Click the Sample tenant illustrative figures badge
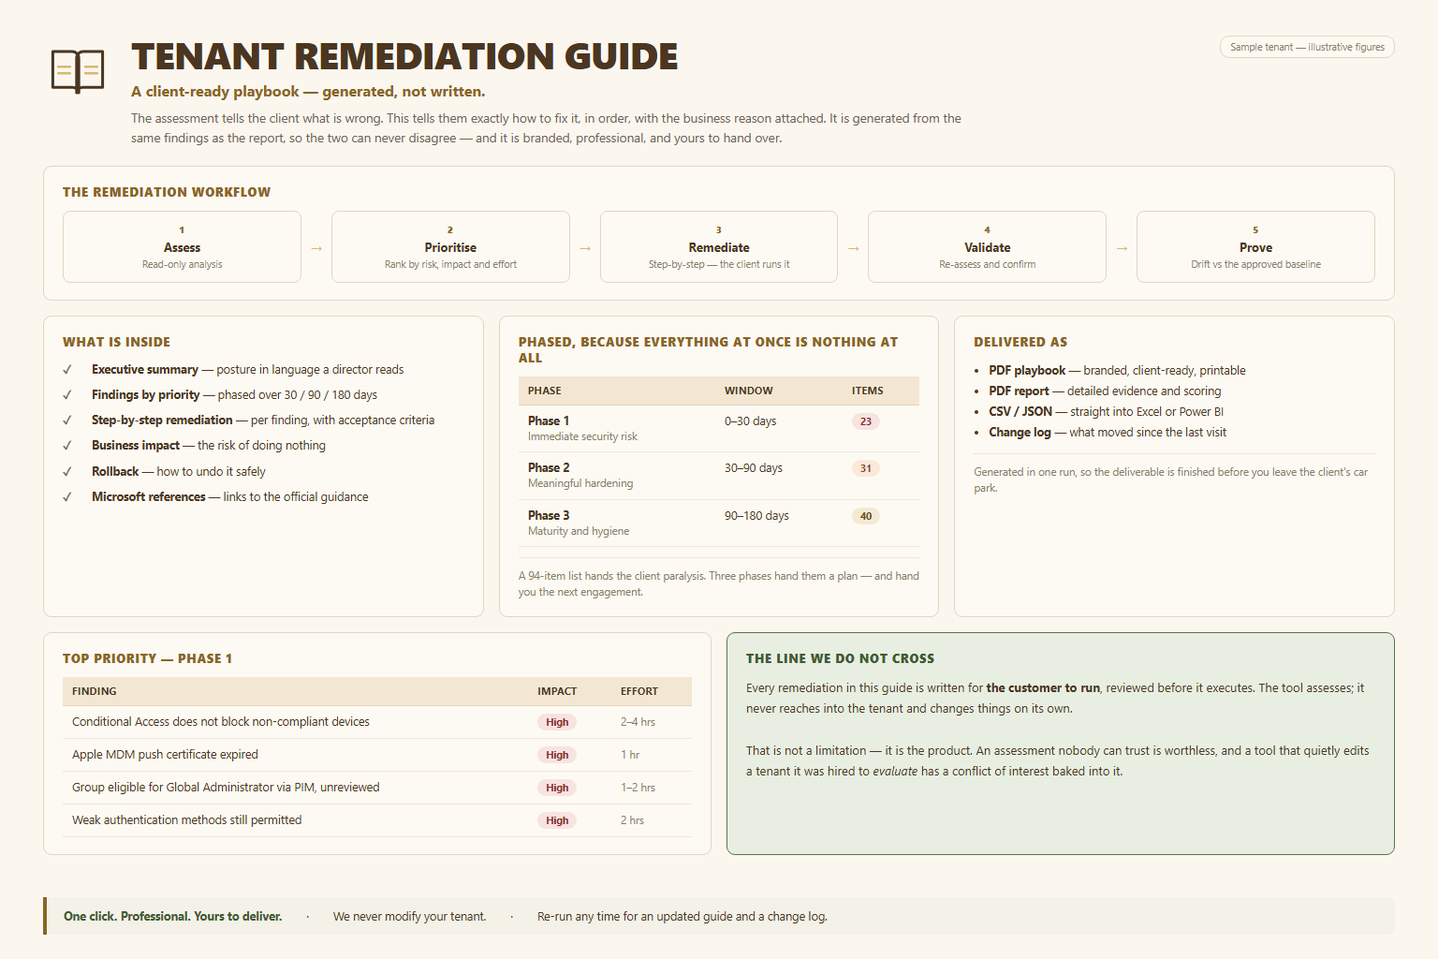1438x959 pixels. (1307, 47)
